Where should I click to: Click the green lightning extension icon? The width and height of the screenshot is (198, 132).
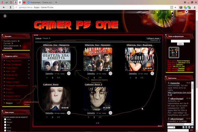pos(185,8)
